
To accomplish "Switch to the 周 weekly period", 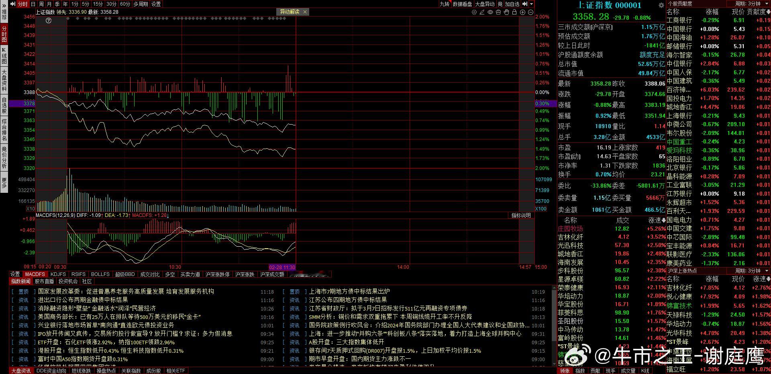I will point(41,4).
